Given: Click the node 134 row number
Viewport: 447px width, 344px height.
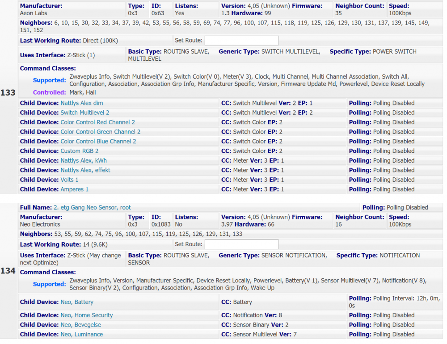Looking at the screenshot, I should [x=8, y=271].
